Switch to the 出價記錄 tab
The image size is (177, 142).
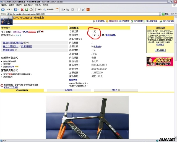point(69,90)
